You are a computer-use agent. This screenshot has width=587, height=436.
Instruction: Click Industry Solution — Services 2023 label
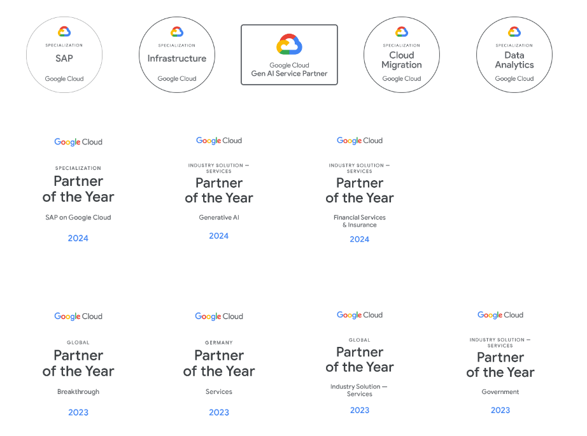359,390
